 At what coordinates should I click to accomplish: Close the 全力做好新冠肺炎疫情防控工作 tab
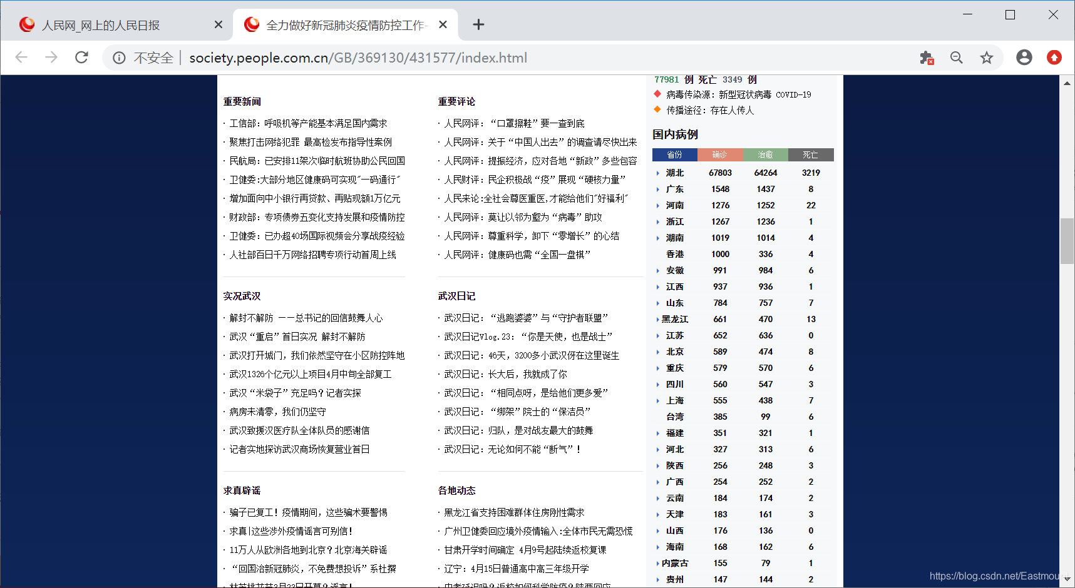pyautogui.click(x=443, y=24)
